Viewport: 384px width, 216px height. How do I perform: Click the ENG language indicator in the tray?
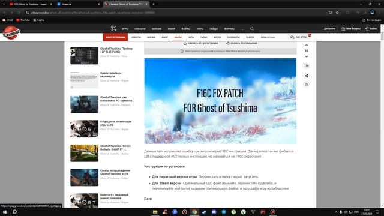click(356, 212)
